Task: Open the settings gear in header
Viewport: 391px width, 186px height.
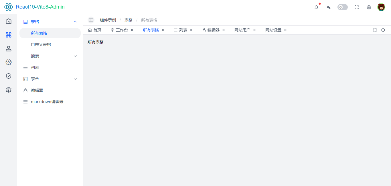Action: click(x=369, y=7)
